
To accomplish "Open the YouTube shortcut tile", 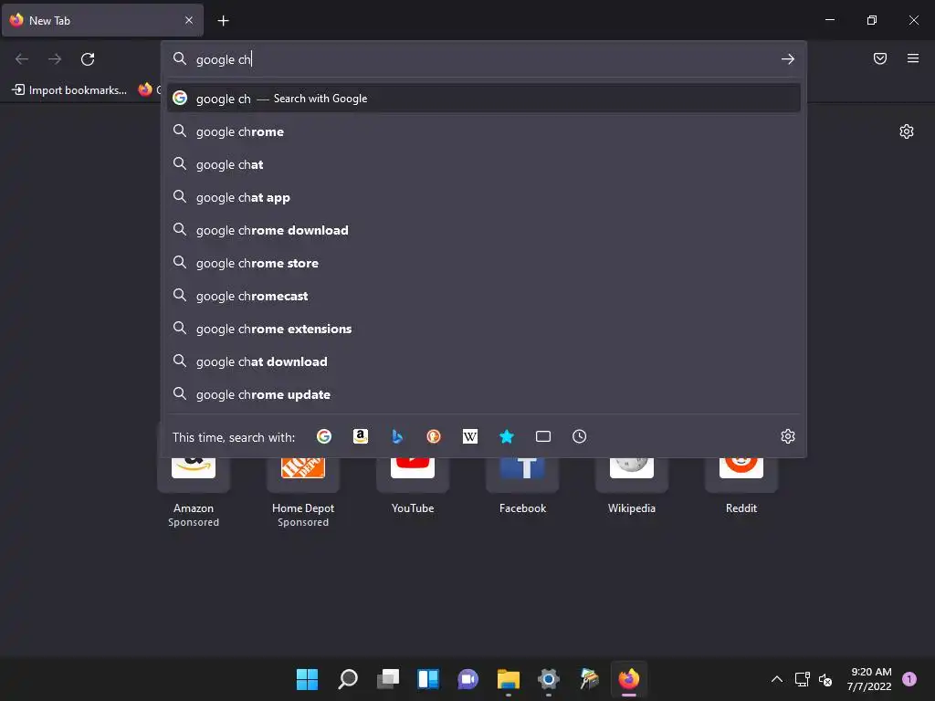I will 413,486.
